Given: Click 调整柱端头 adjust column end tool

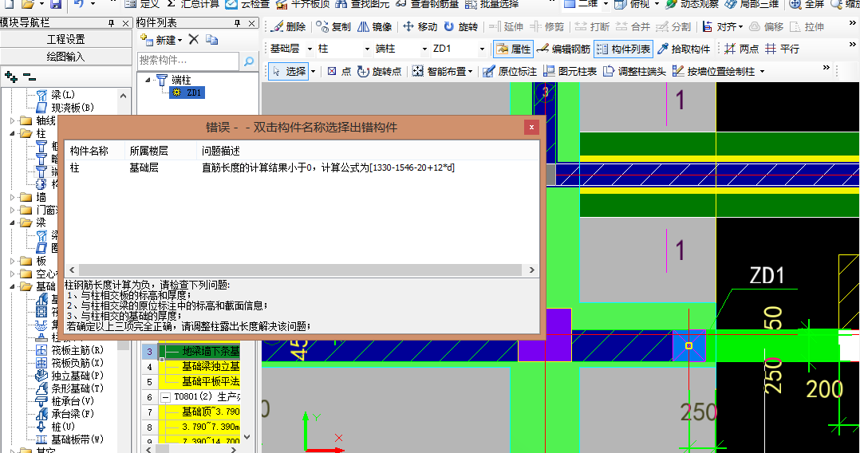Looking at the screenshot, I should (x=634, y=71).
